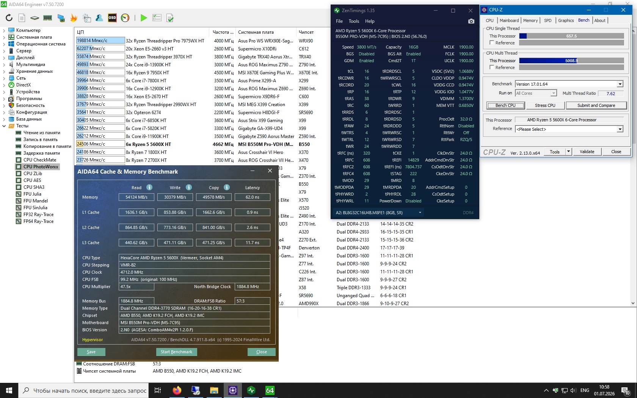This screenshot has height=398, width=637.
Task: Click the Validate button in CPU-Z
Action: coord(587,152)
